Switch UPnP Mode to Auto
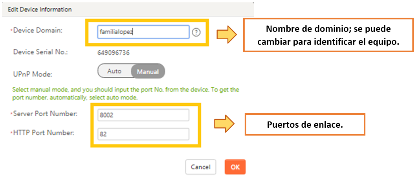This screenshot has height=178, width=418. point(114,71)
